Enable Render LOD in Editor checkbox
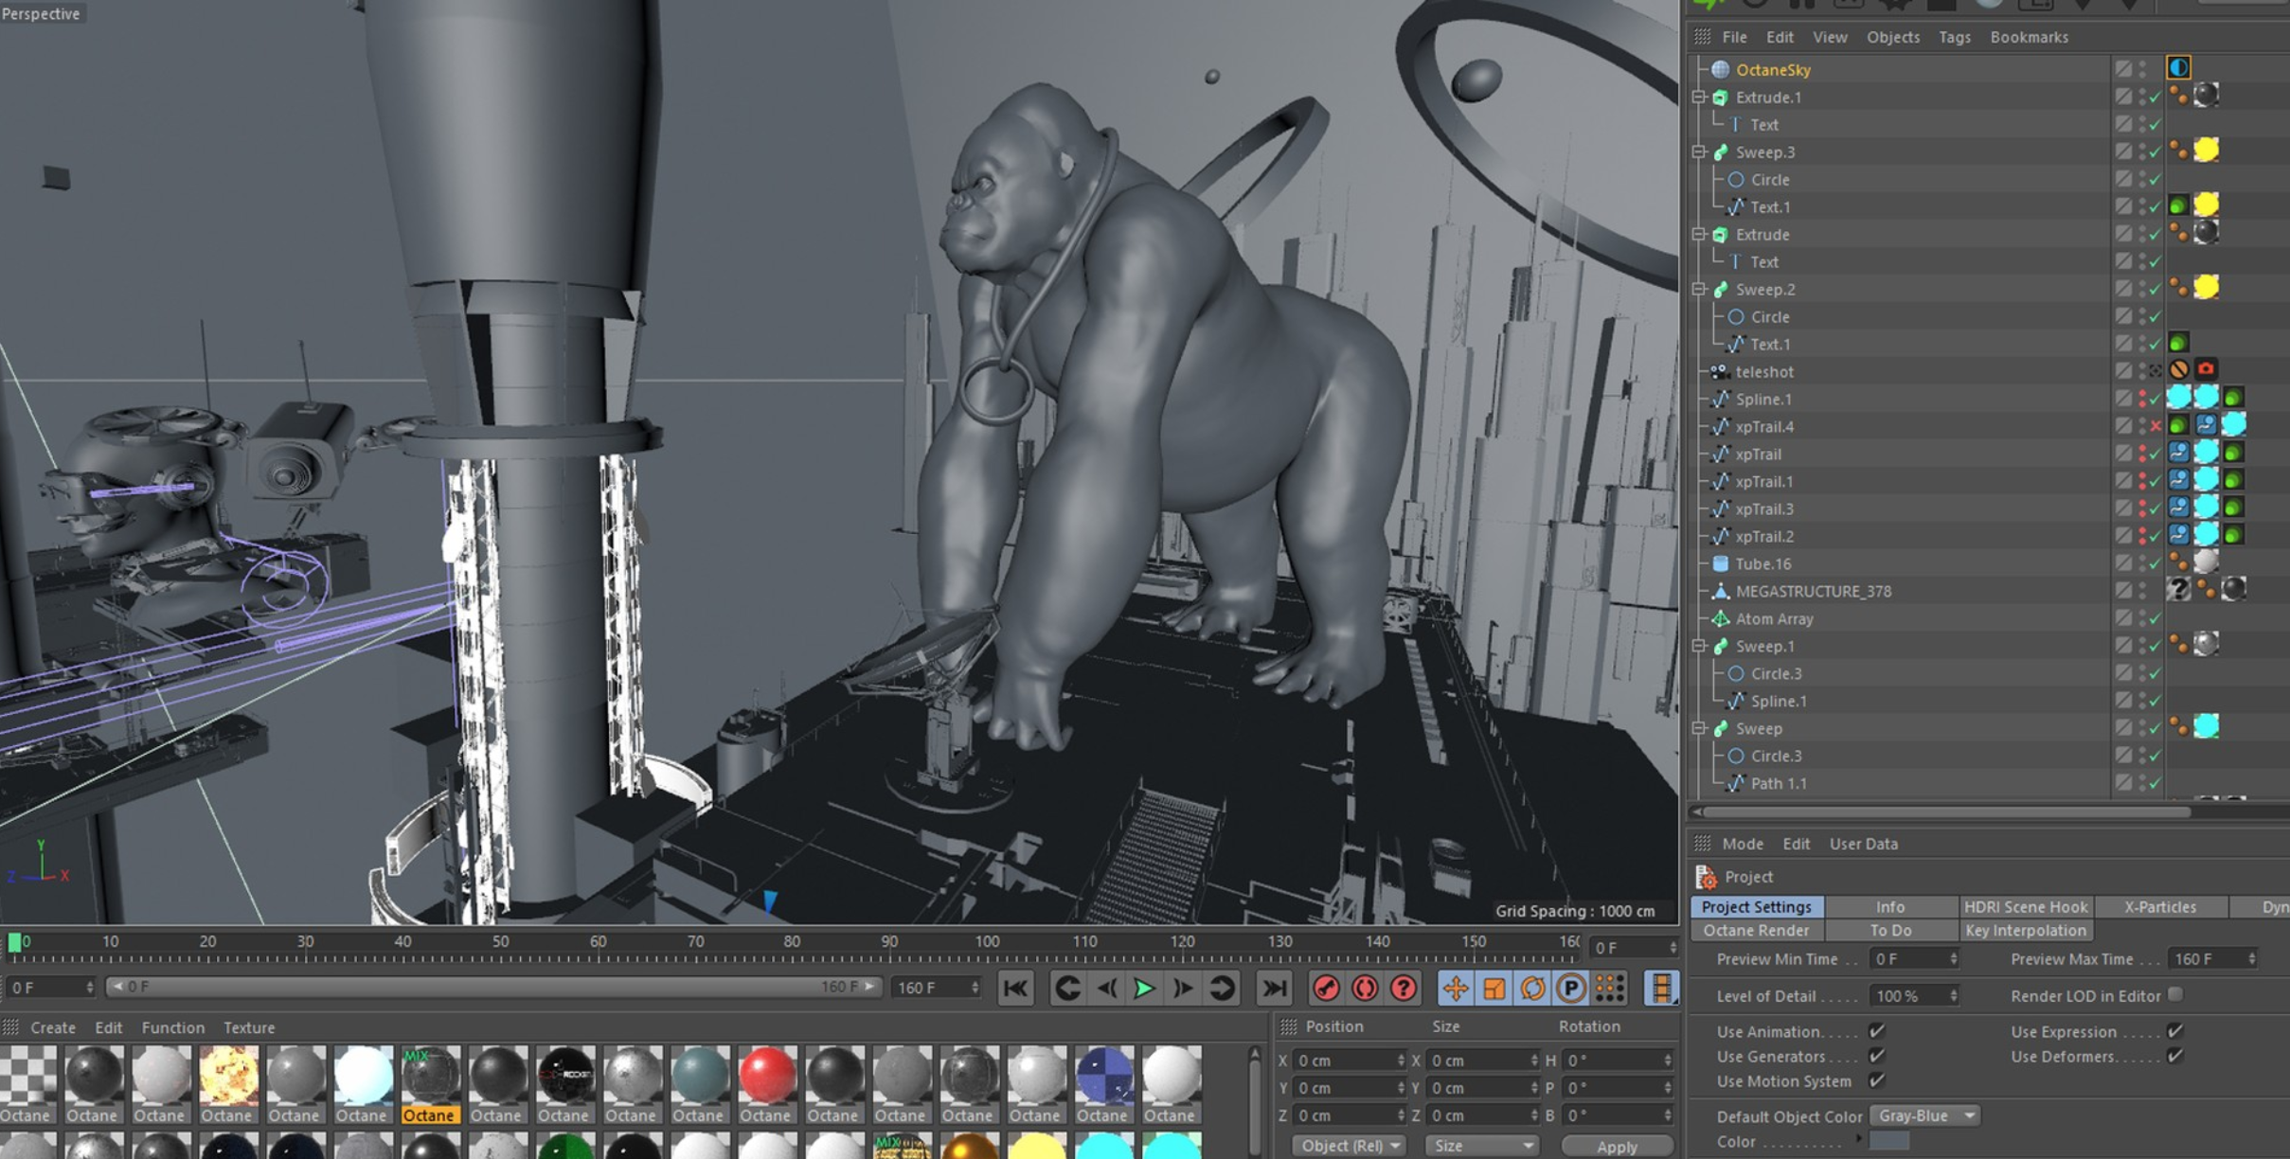This screenshot has height=1159, width=2290. 2175,994
